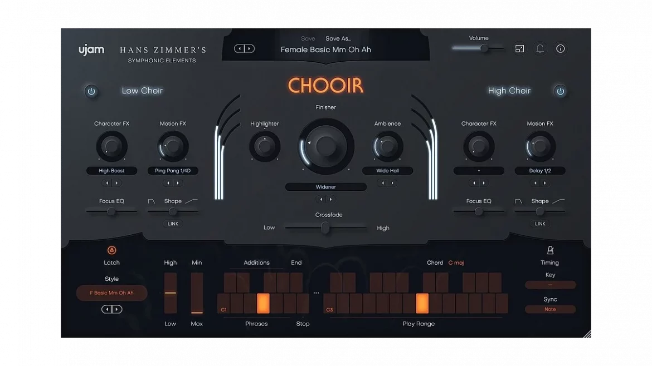Switch Sync mode from Note
Viewport: 652px width, 366px height.
(x=550, y=309)
